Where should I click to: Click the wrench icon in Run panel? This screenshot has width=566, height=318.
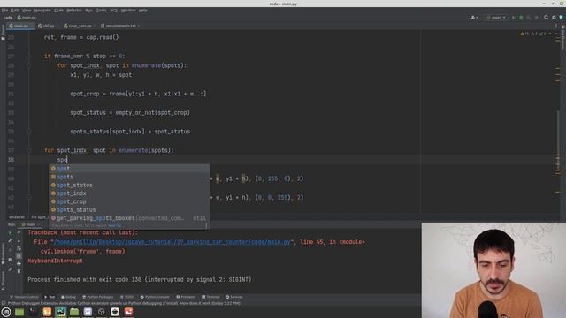[x=11, y=240]
